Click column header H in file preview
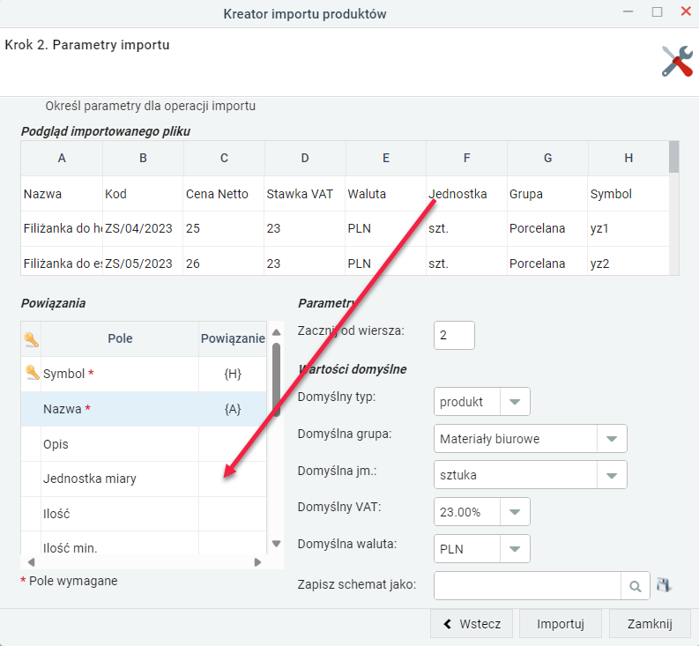The image size is (699, 646). 628,158
